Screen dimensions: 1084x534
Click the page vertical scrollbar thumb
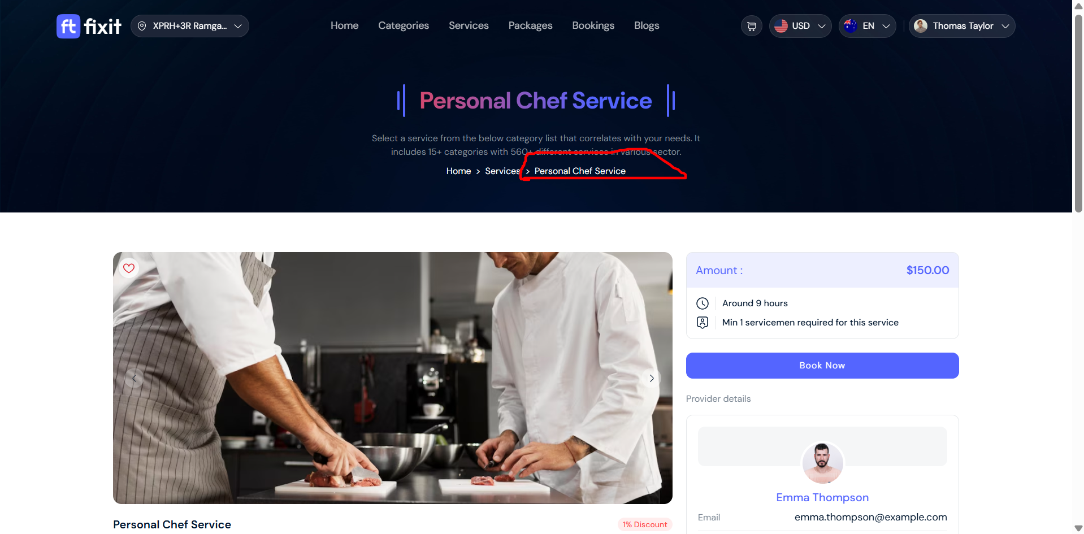pyautogui.click(x=1078, y=113)
